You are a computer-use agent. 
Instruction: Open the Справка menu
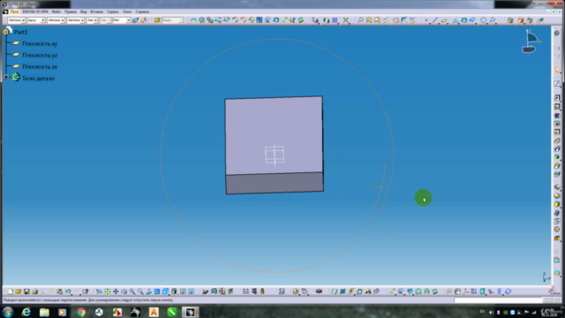click(142, 11)
